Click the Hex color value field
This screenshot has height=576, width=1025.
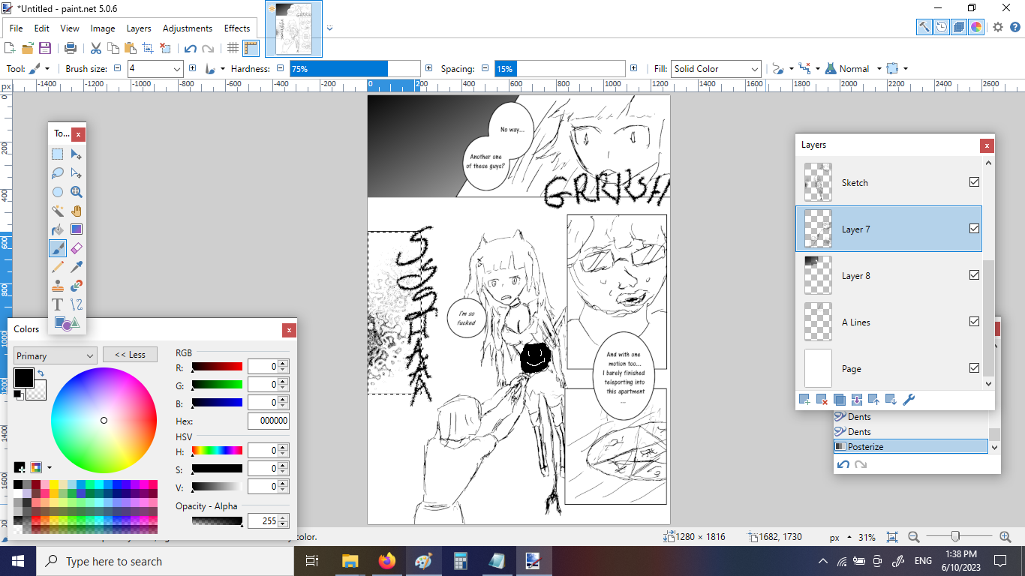pyautogui.click(x=268, y=421)
